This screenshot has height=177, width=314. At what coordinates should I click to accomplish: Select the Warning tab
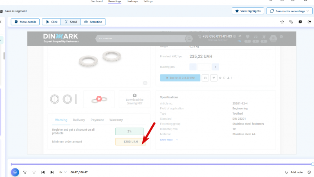(61, 120)
